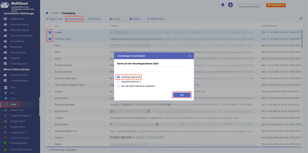Image resolution: width=308 pixels, height=153 pixels.
Task: Open the Gmail account in sidebar
Action: (13, 104)
